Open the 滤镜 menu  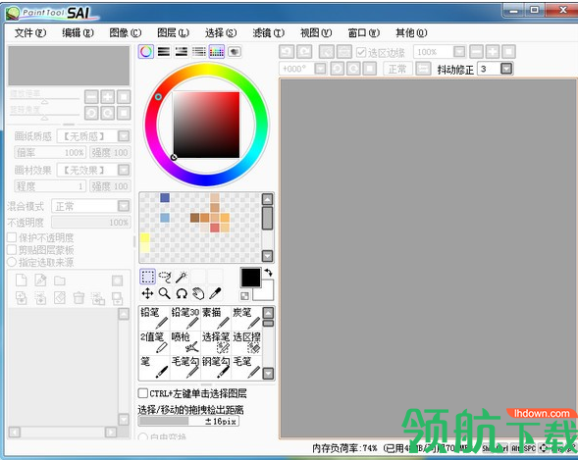[x=268, y=33]
